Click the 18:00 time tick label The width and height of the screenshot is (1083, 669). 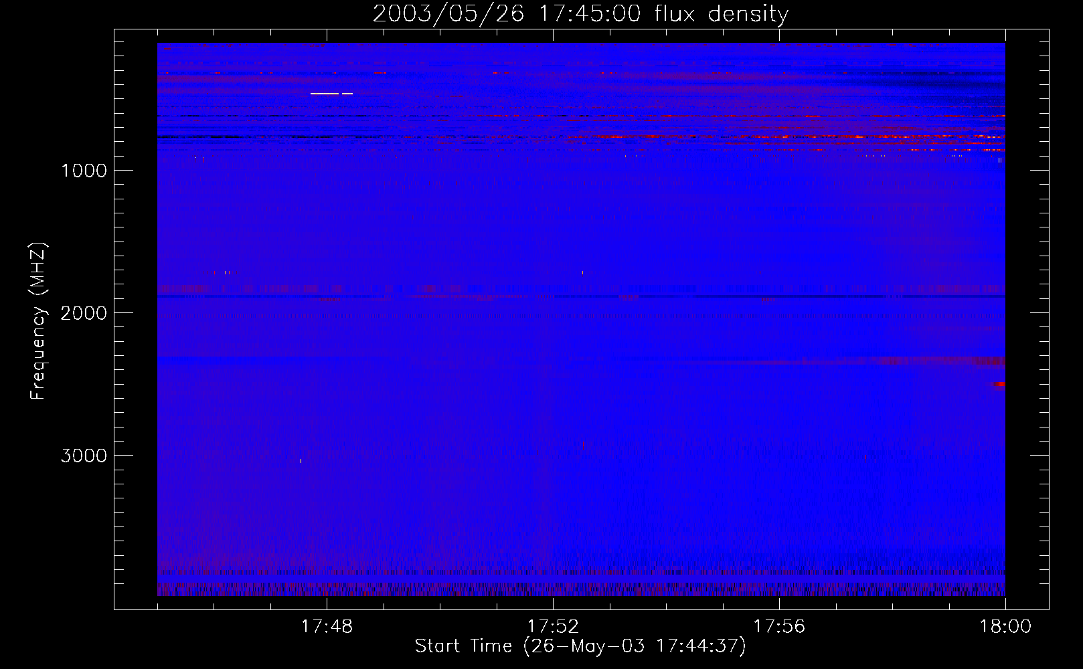(1005, 627)
